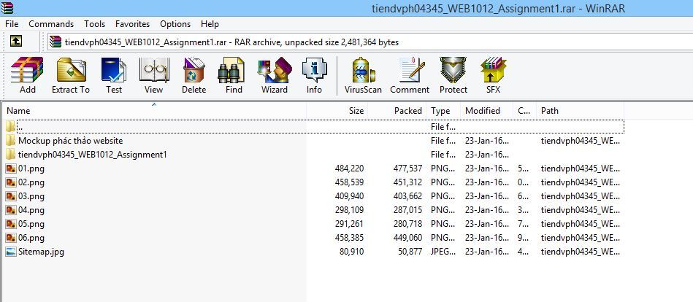
Task: Select the 01.png file name
Action: [x=31, y=169]
